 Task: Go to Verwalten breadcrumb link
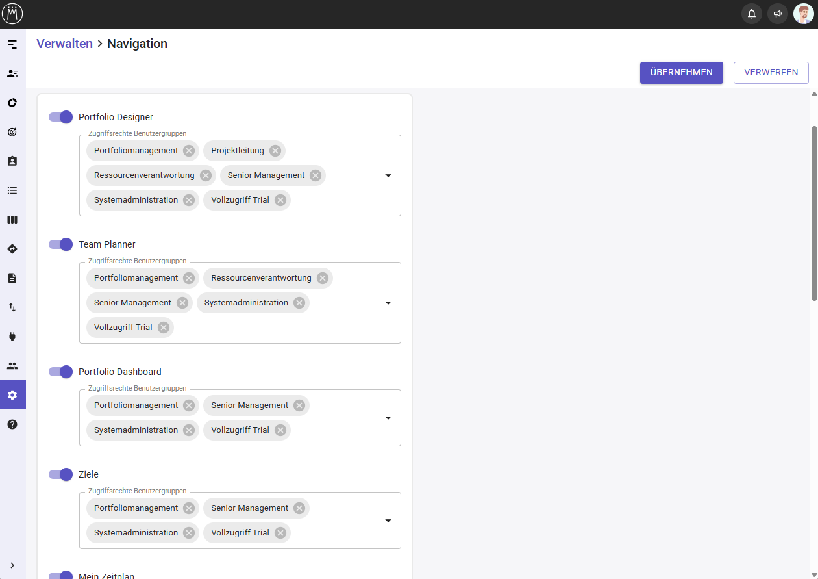click(64, 44)
